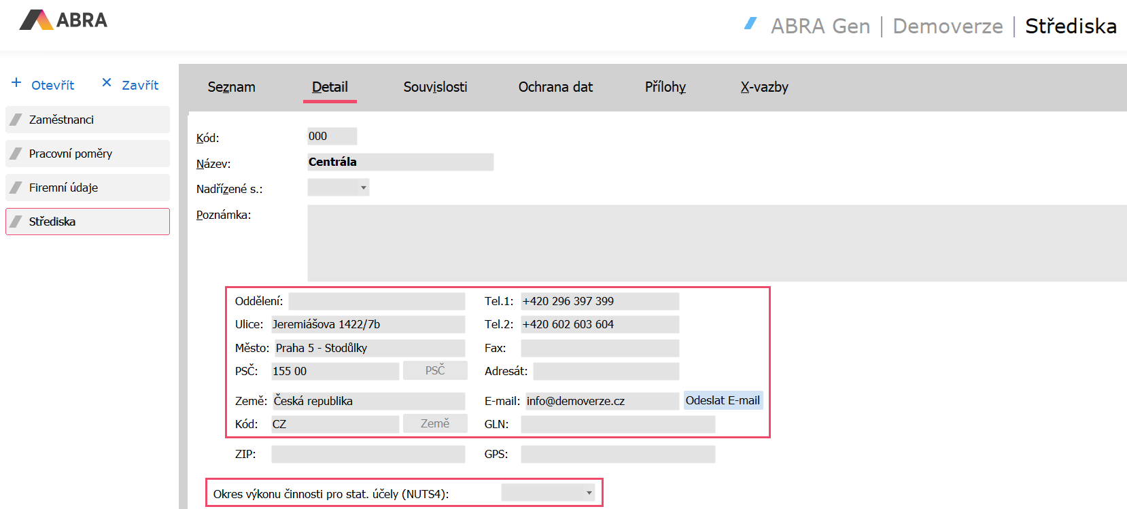Click the Země lookup button

point(435,423)
